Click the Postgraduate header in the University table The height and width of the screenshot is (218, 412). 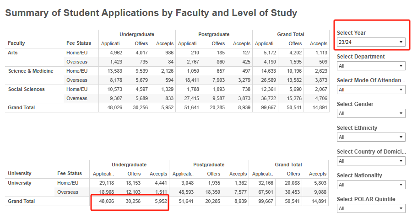[x=209, y=165]
